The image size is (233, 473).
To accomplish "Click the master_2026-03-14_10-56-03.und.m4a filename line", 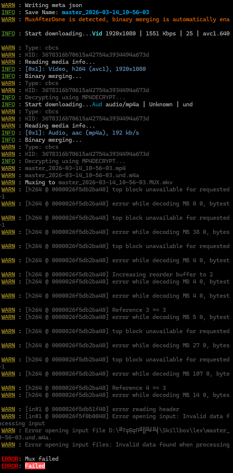I will click(82, 175).
